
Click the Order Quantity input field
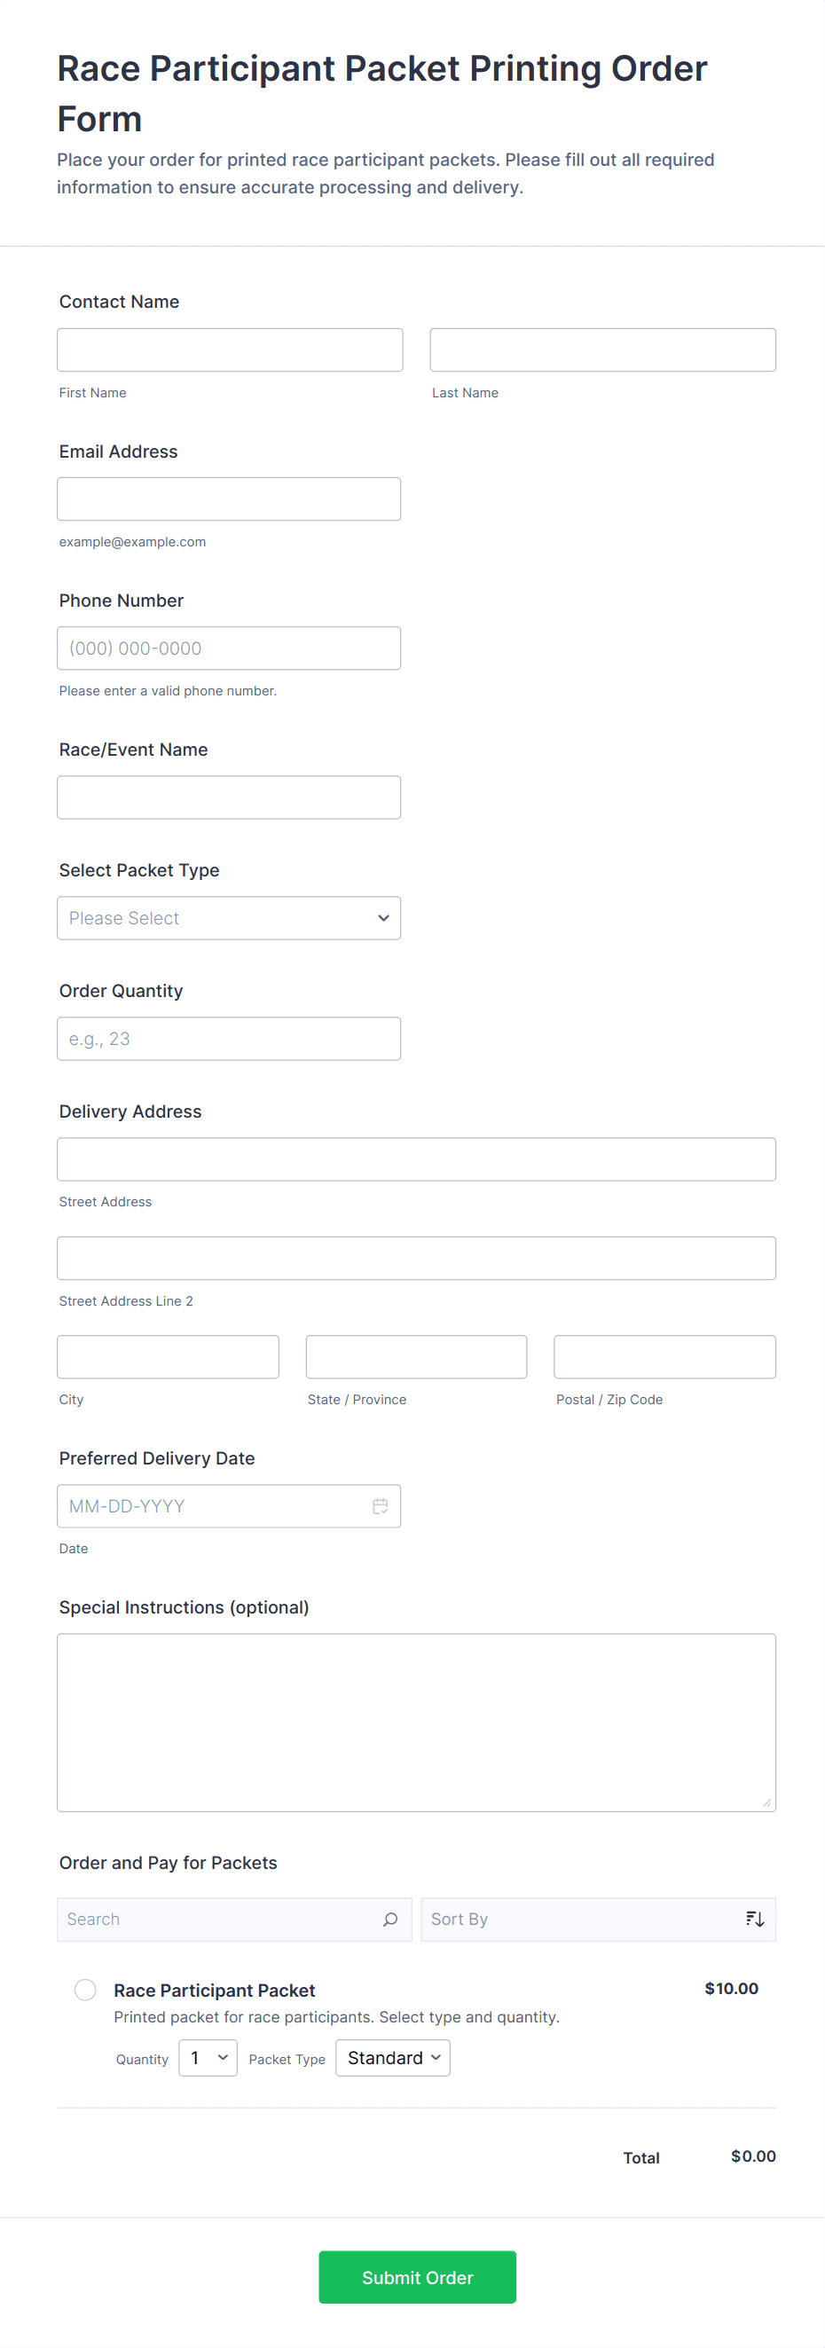click(x=229, y=1038)
